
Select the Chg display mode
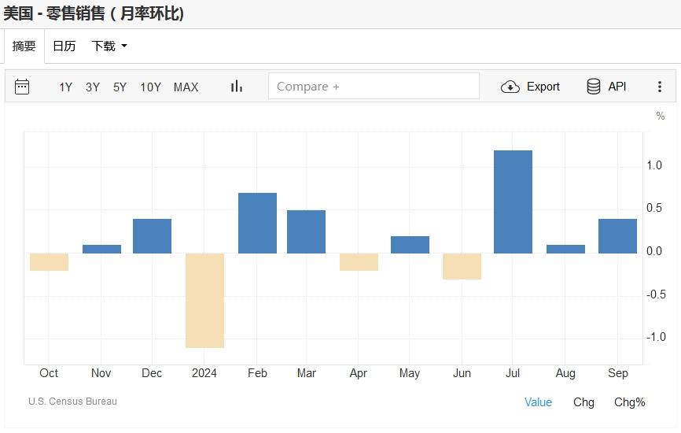click(x=583, y=402)
